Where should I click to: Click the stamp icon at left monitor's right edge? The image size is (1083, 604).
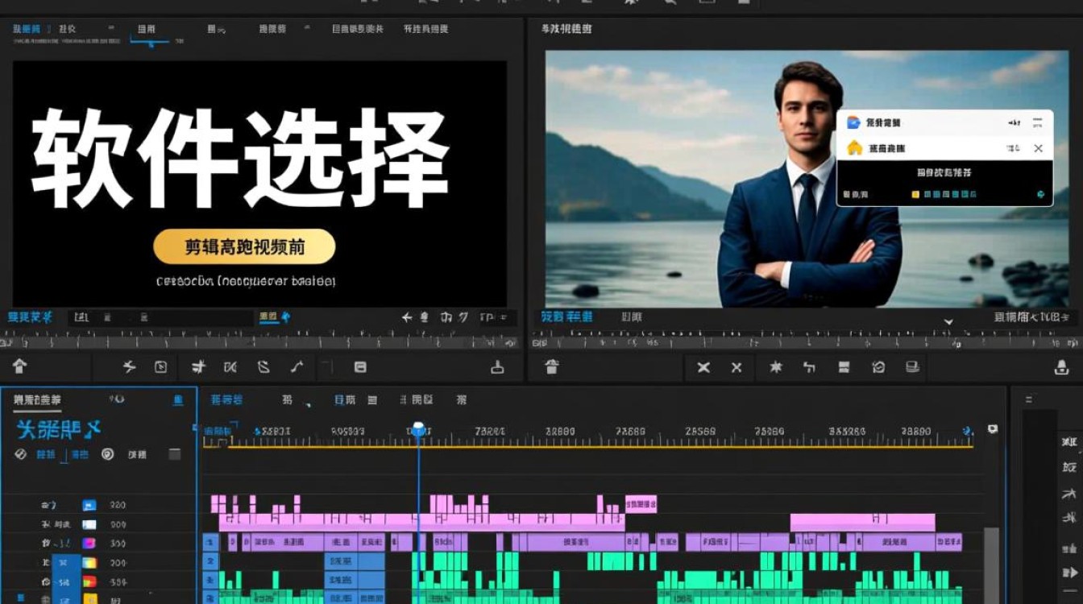click(x=497, y=367)
